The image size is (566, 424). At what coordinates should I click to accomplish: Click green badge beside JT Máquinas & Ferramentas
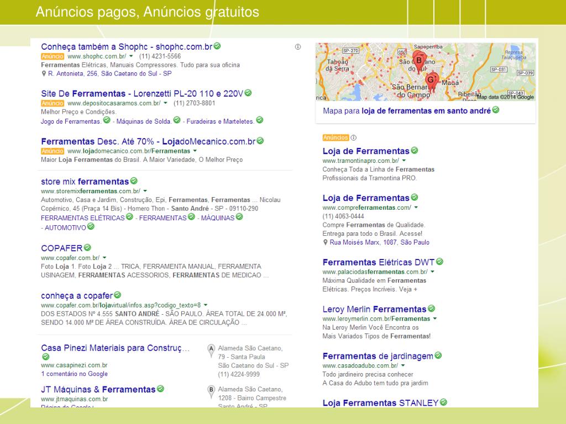click(x=161, y=389)
